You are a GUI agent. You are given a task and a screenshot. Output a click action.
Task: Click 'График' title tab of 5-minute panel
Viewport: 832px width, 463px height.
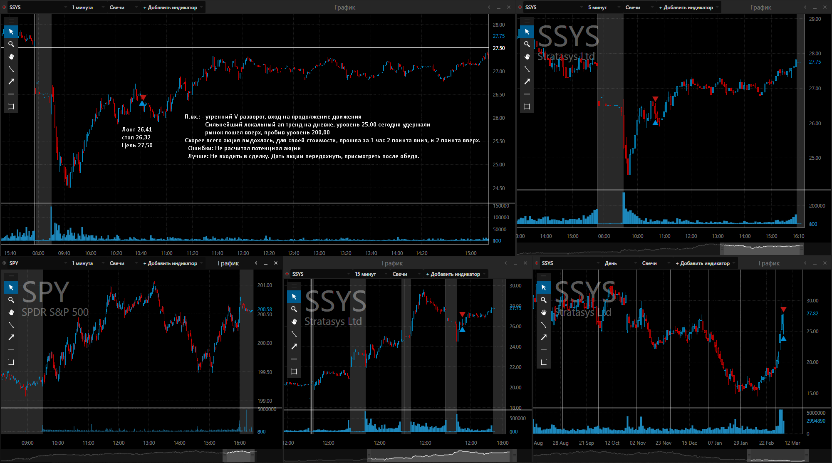pos(761,7)
